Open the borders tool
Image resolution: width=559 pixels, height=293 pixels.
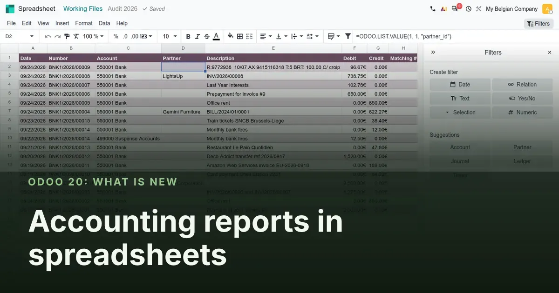pyautogui.click(x=240, y=36)
